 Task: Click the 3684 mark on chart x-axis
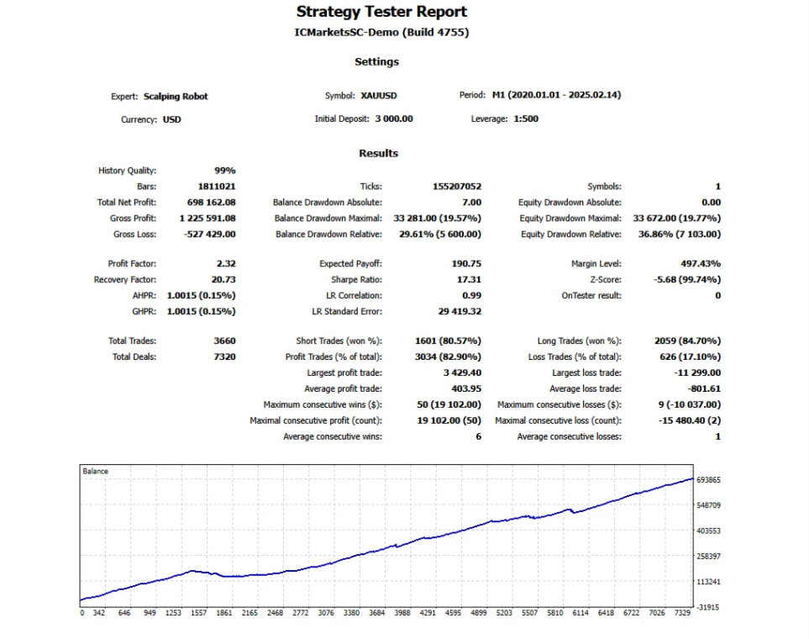coord(376,613)
